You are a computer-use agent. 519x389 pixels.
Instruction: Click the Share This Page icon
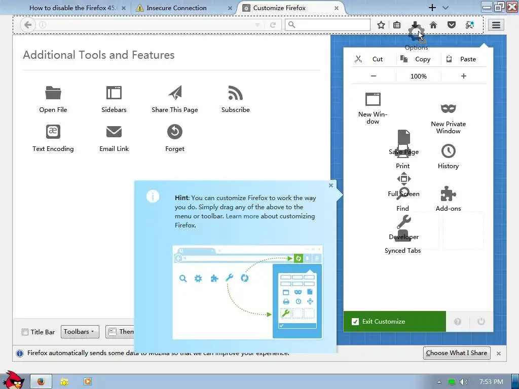tap(175, 93)
